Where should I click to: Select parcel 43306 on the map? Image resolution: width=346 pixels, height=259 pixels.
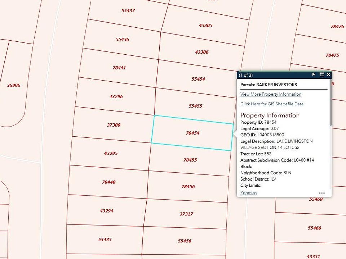point(202,52)
